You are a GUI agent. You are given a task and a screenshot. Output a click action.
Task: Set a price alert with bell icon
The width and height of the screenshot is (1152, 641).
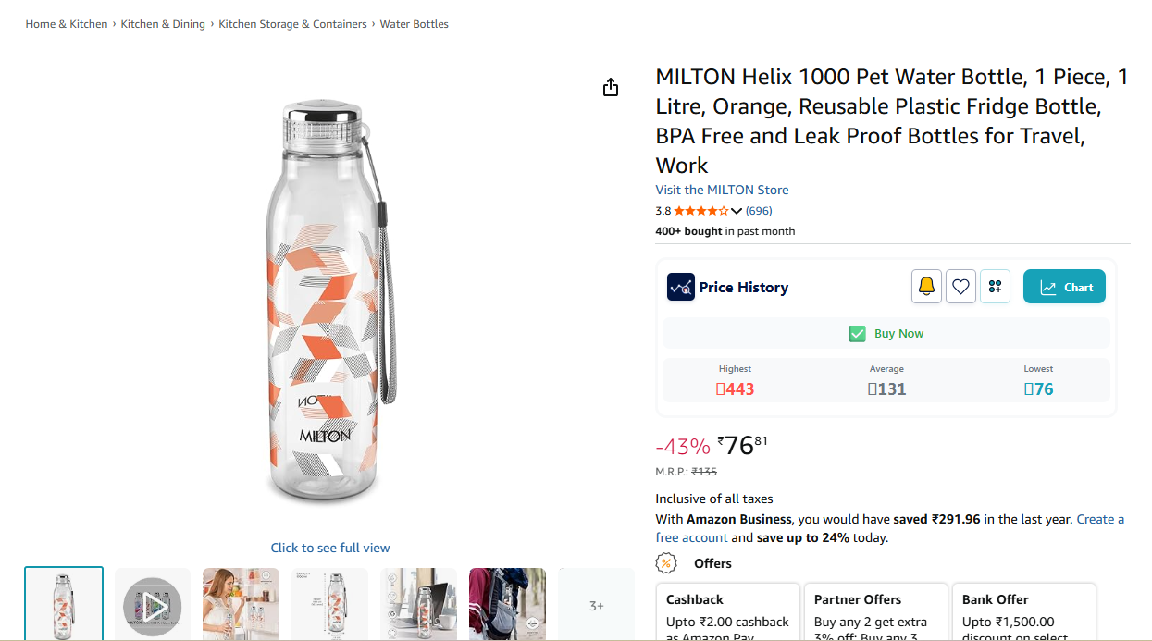coord(926,287)
